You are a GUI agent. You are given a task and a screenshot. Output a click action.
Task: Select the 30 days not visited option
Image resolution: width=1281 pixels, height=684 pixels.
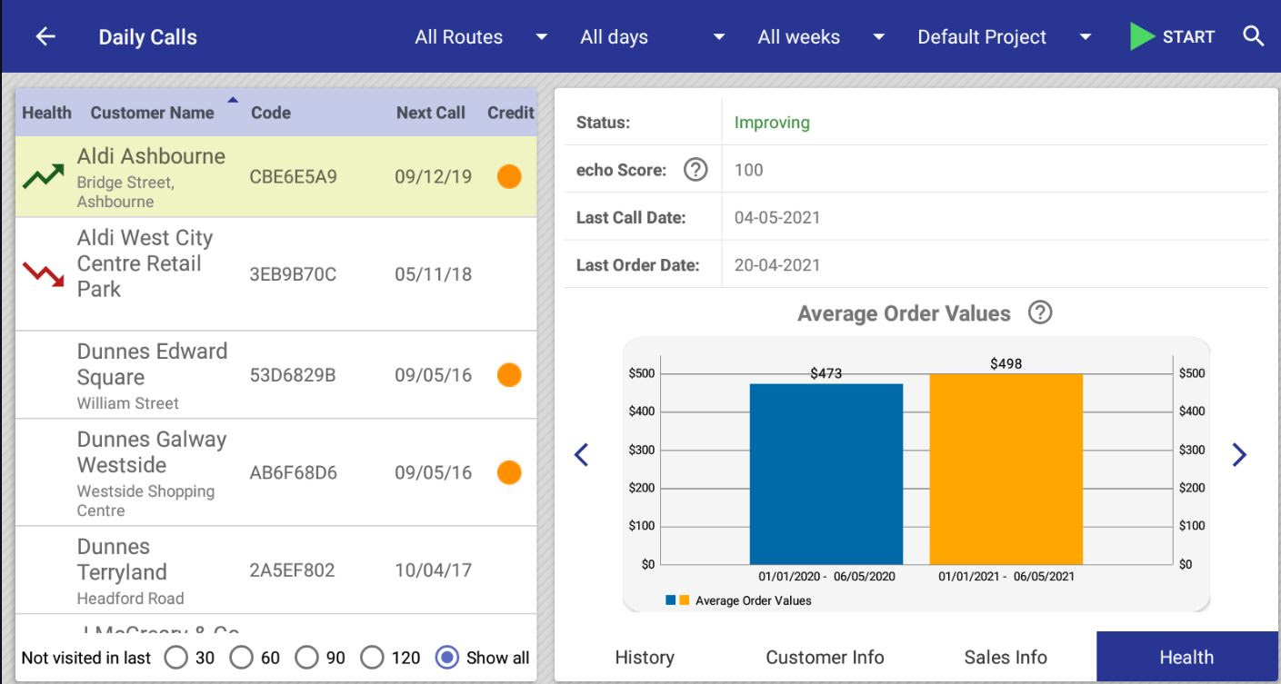pyautogui.click(x=176, y=657)
